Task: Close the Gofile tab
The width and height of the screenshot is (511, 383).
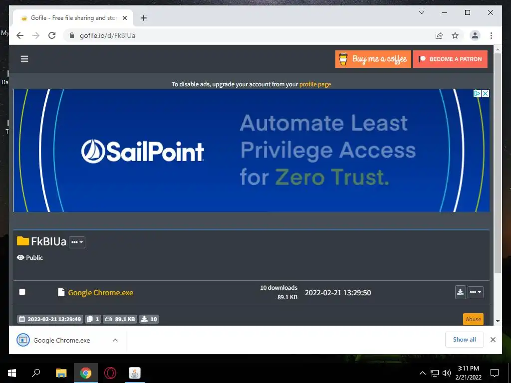Action: tap(124, 18)
